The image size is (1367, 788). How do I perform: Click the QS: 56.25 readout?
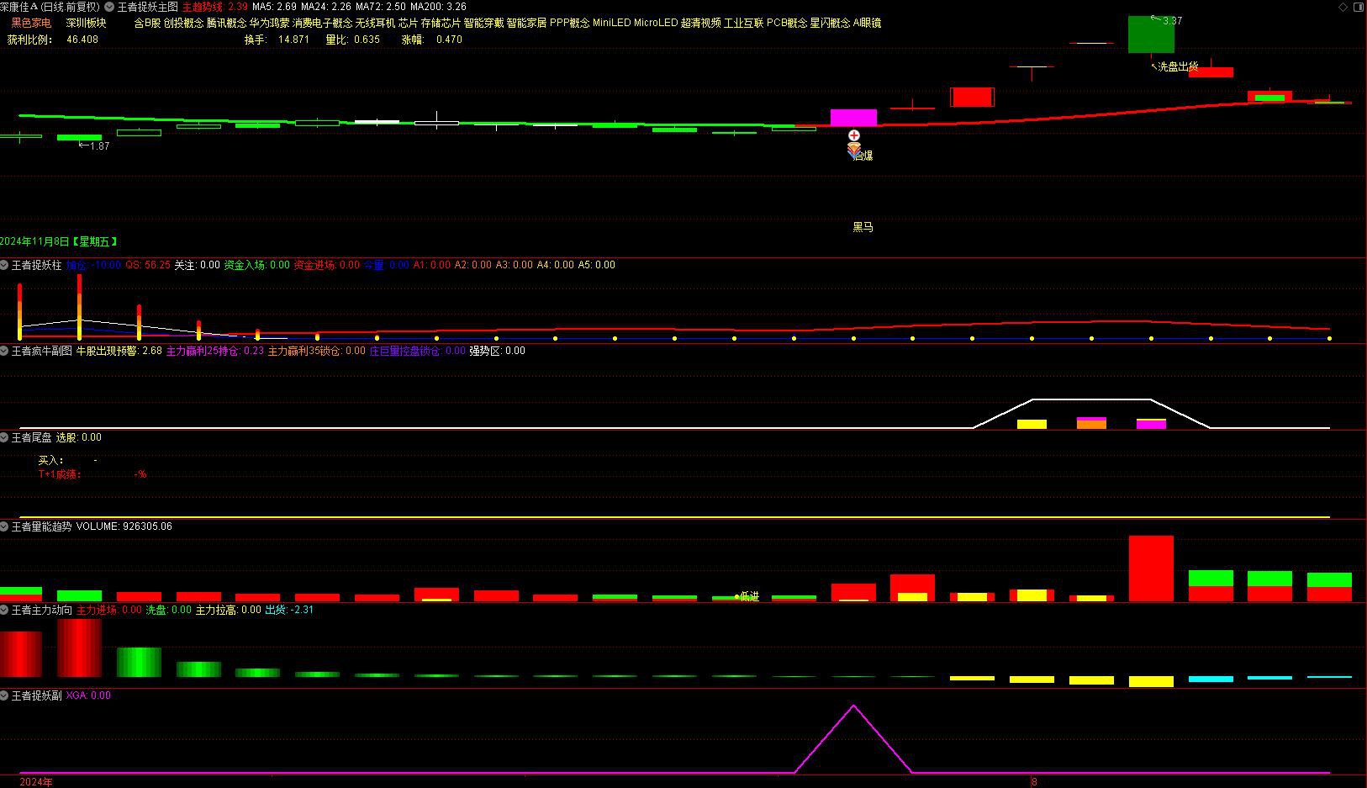pos(148,265)
